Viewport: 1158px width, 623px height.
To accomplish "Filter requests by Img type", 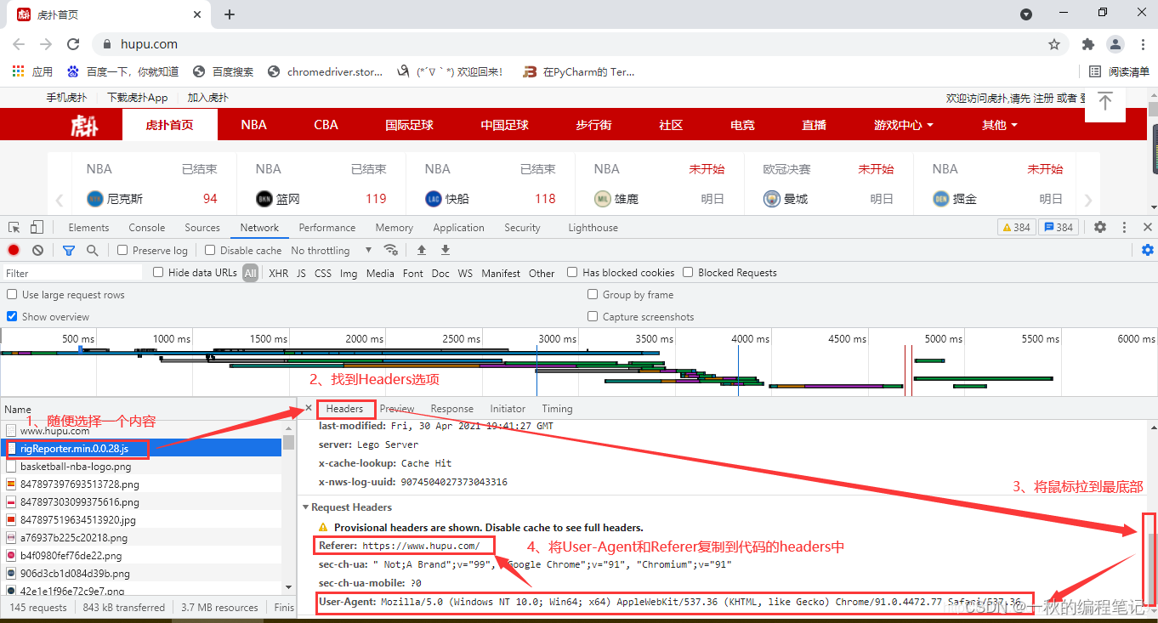I will point(349,273).
